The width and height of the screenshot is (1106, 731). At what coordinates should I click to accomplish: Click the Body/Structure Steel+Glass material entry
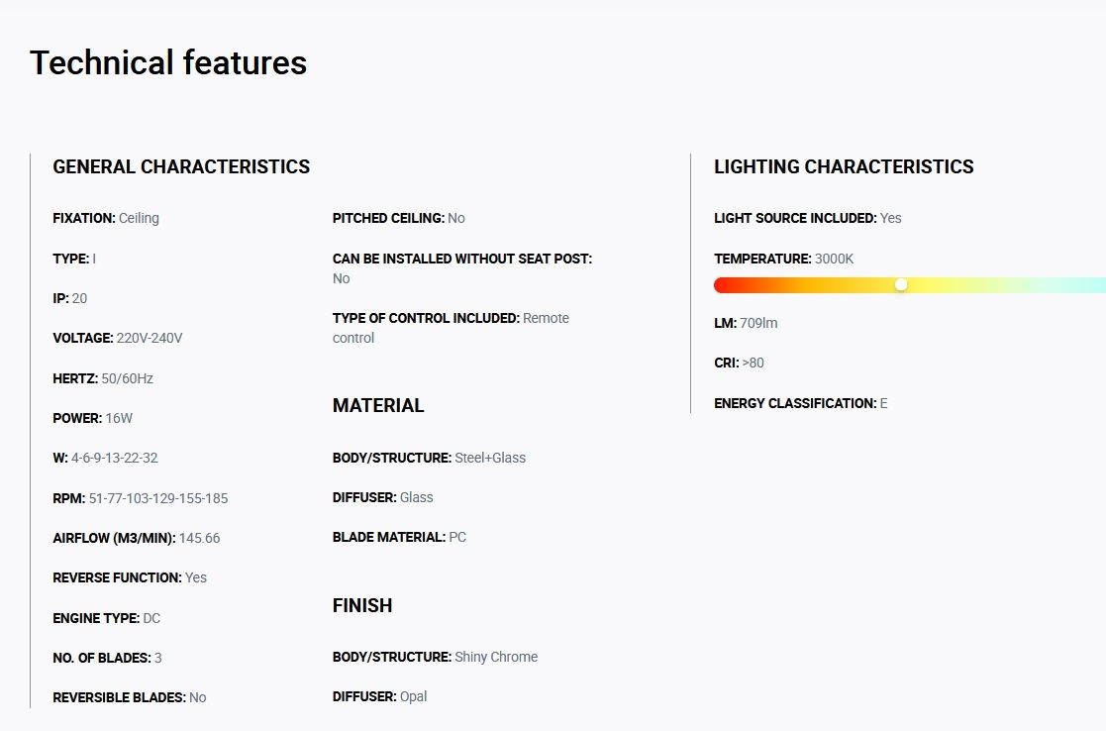pyautogui.click(x=429, y=458)
